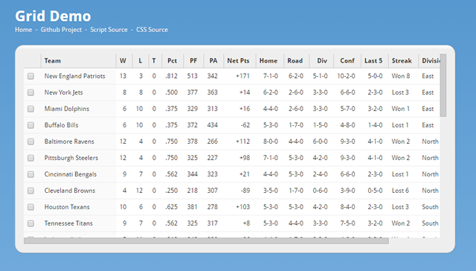
Task: Sort by the Pct column header
Action: pos(173,61)
